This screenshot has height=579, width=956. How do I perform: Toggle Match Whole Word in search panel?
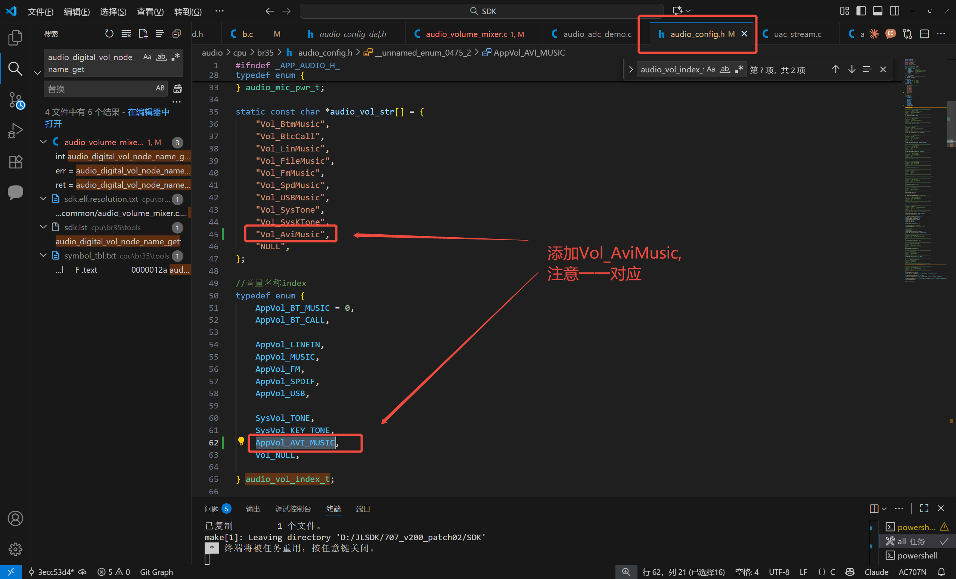pos(161,57)
